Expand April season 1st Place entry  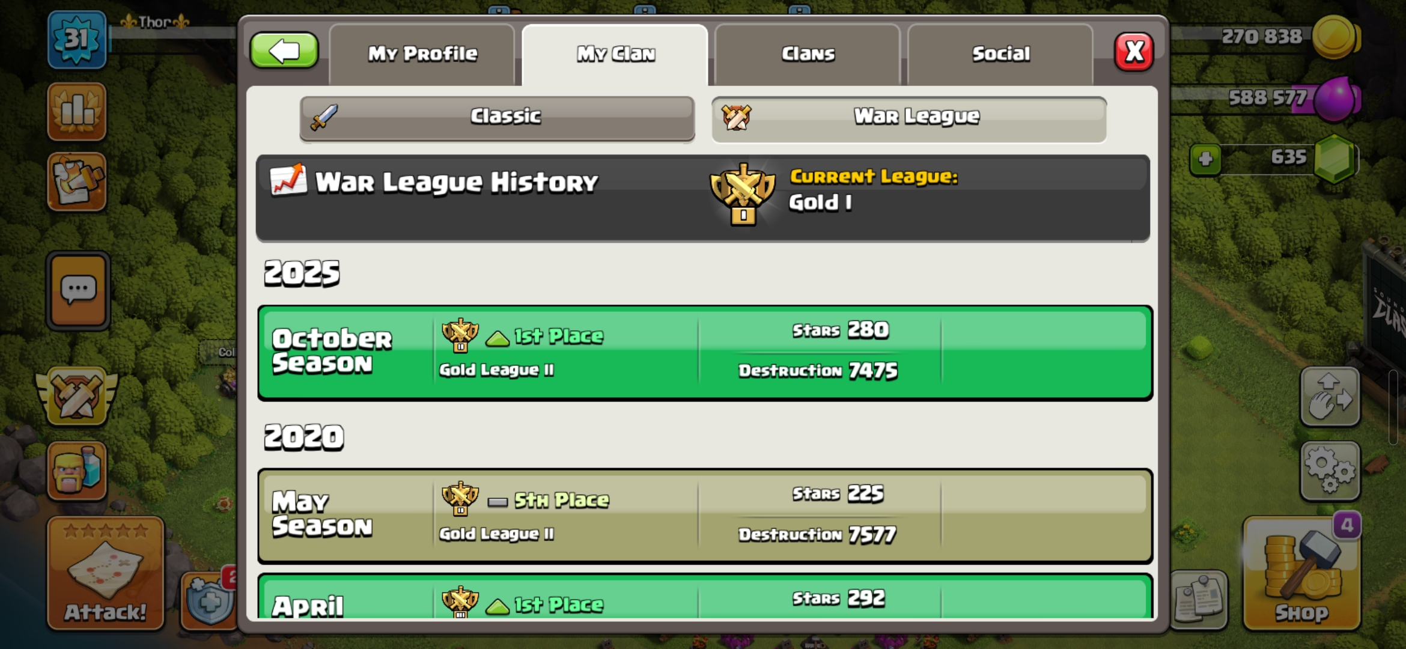[705, 596]
